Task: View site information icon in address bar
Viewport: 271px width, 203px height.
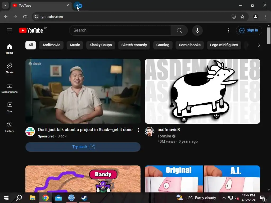Action: pos(36,17)
